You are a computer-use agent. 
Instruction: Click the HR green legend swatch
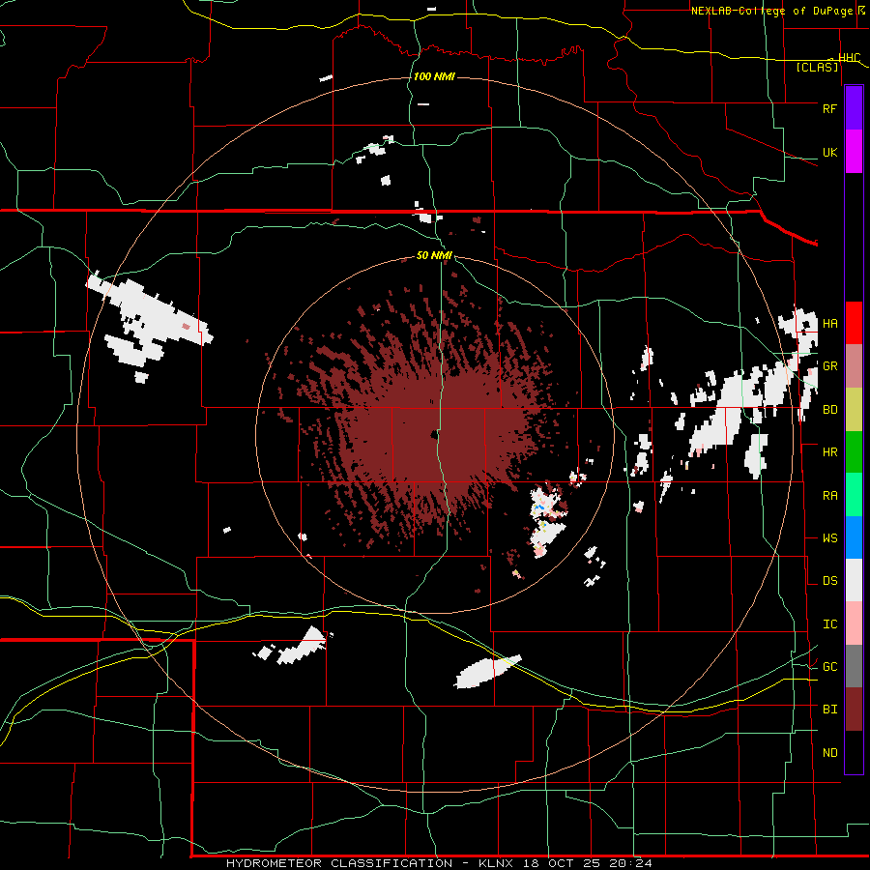(x=854, y=452)
